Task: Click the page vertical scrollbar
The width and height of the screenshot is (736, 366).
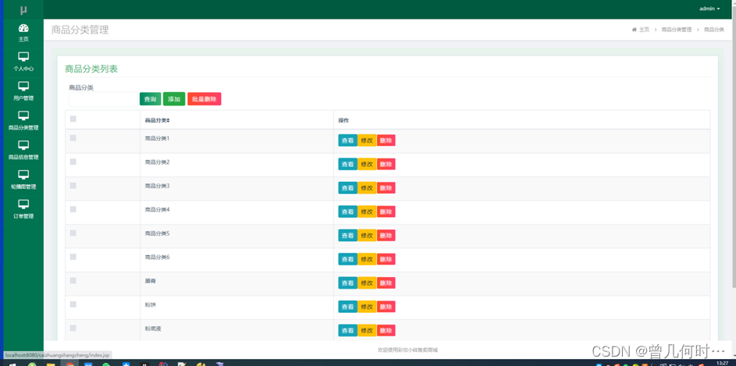Action: click(x=734, y=145)
